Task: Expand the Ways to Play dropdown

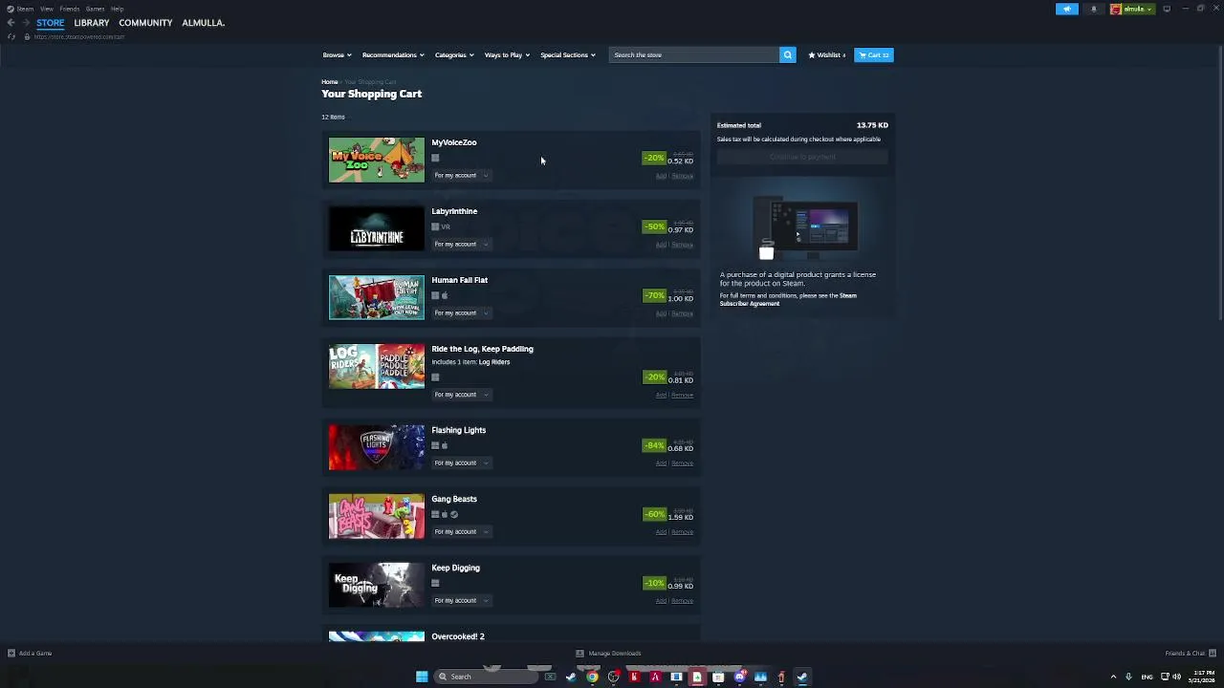Action: point(507,55)
